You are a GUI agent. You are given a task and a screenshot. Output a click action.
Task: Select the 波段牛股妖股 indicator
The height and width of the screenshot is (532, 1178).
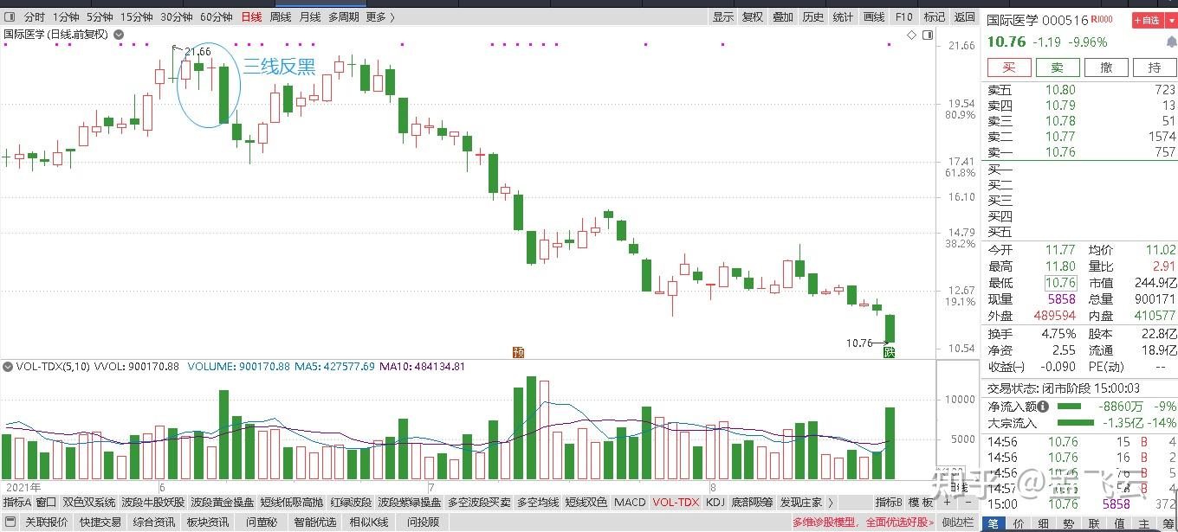point(152,502)
